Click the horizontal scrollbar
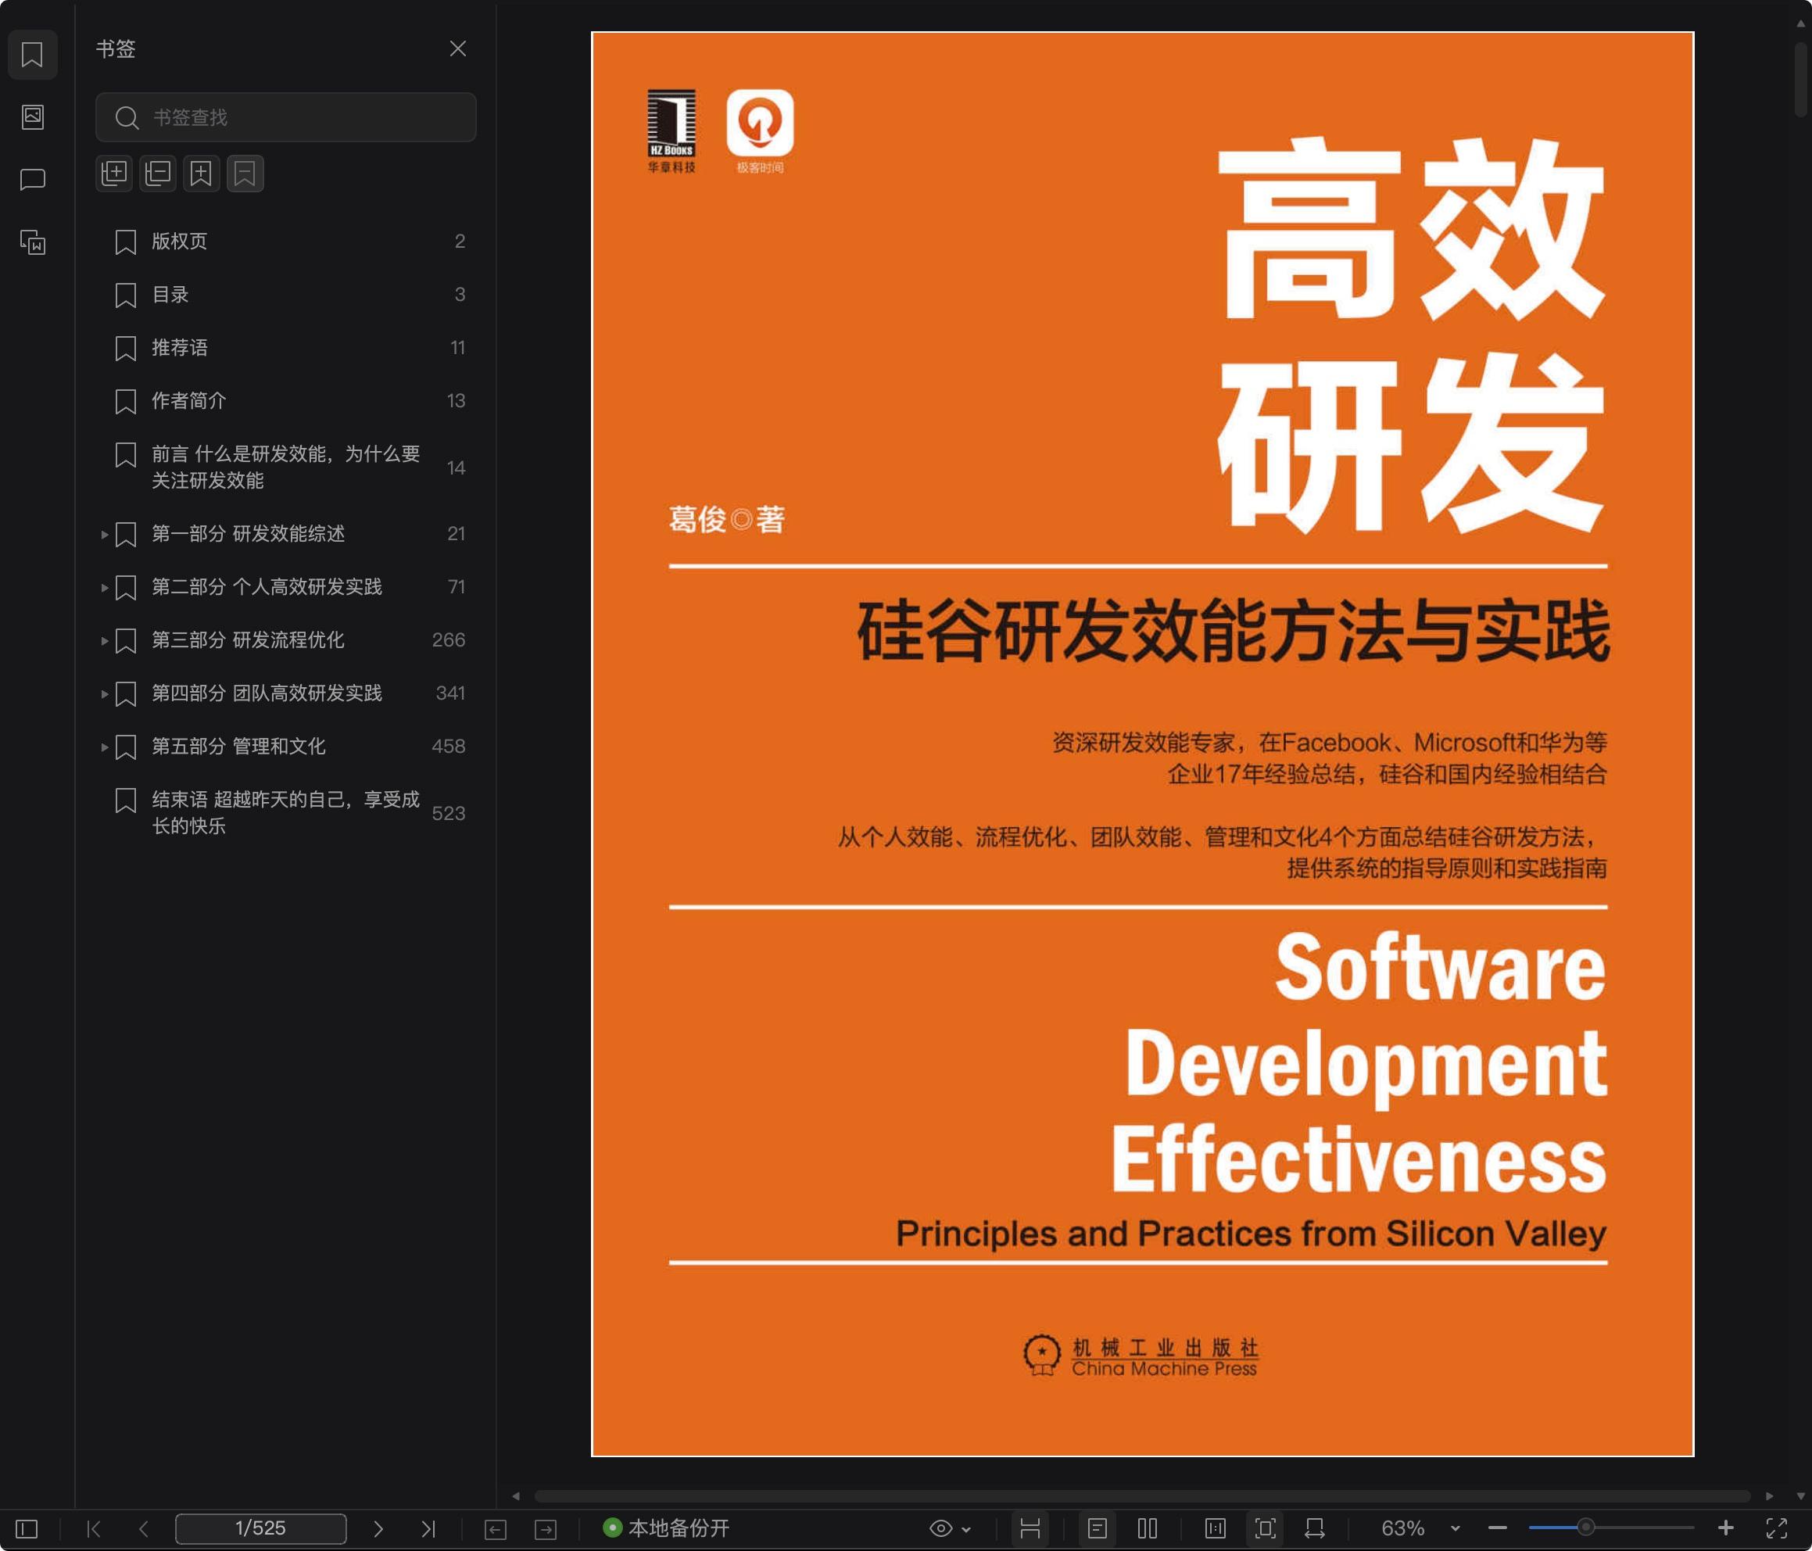 click(1141, 1496)
